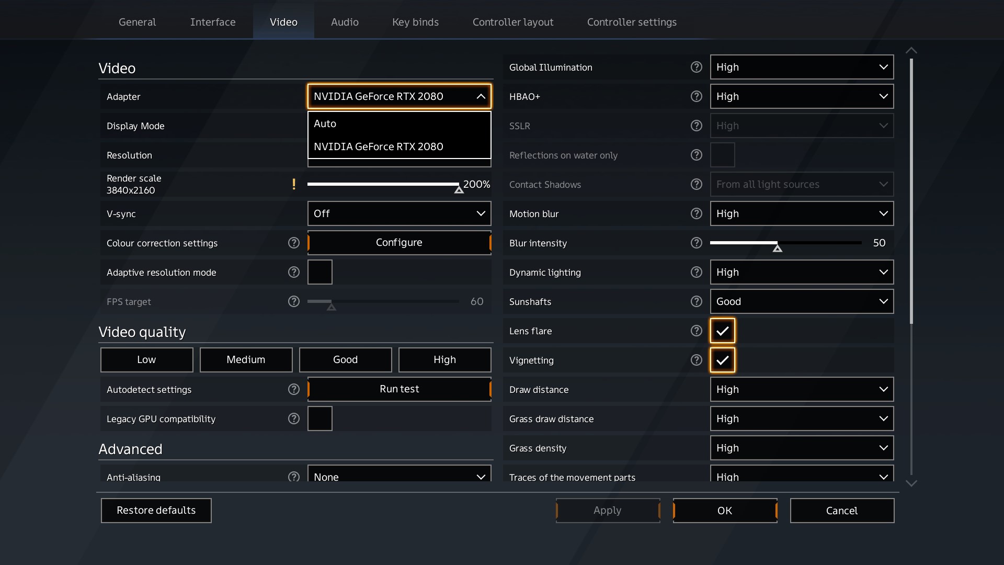1004x565 pixels.
Task: Click scroll down arrow of settings list
Action: point(911,483)
